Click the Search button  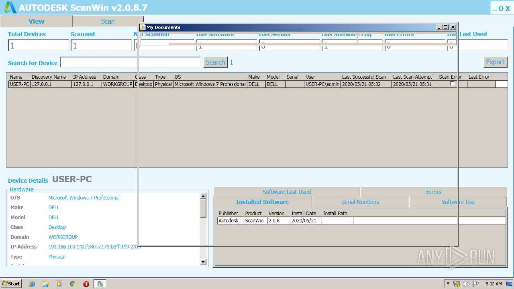tap(215, 62)
